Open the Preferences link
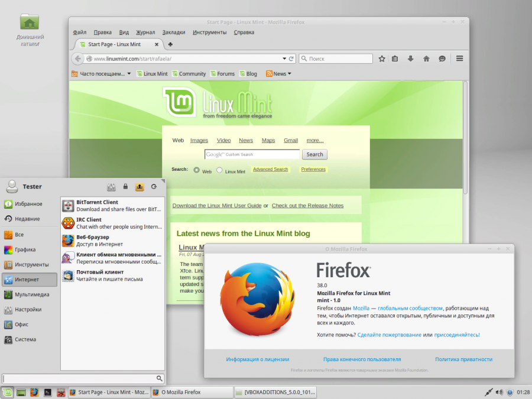The image size is (532, 399). [x=313, y=169]
